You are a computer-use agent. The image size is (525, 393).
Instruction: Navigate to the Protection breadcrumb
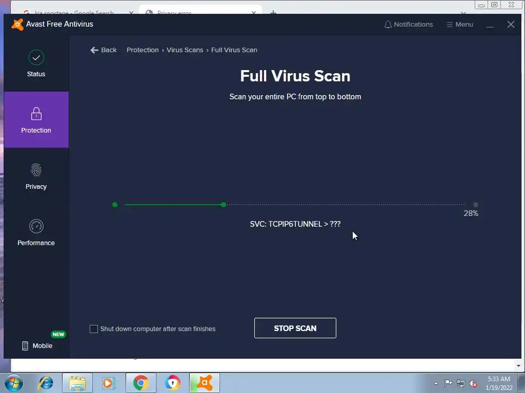143,50
